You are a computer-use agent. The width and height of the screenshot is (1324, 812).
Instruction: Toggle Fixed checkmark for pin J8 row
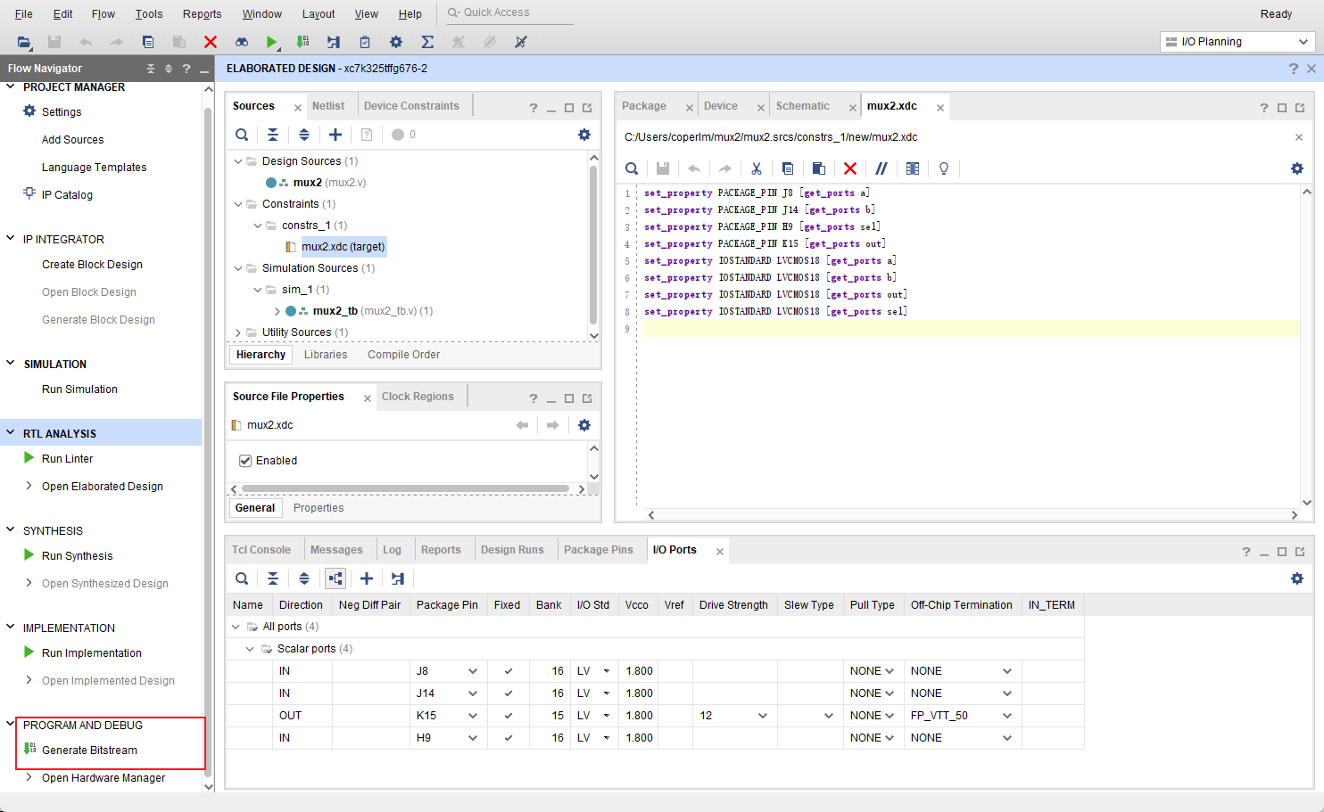[509, 671]
